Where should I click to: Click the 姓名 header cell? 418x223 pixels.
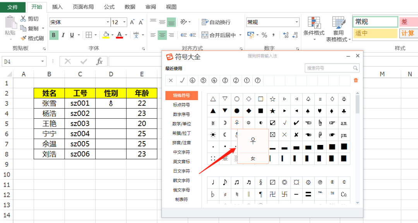coord(49,93)
